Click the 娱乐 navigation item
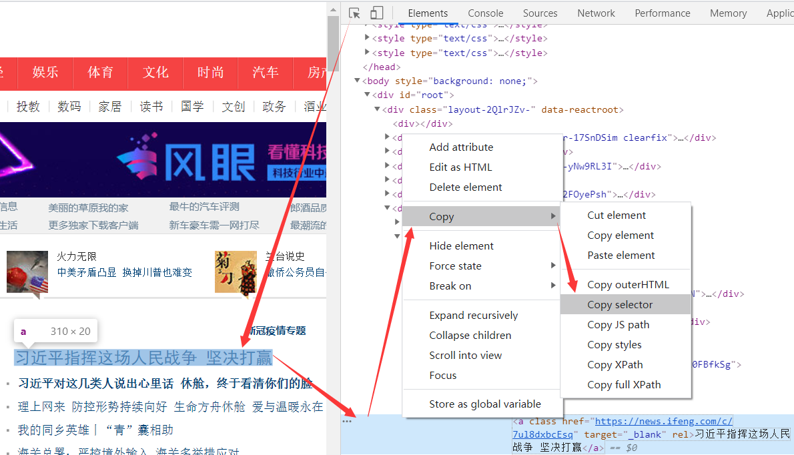This screenshot has width=794, height=455. (x=45, y=73)
